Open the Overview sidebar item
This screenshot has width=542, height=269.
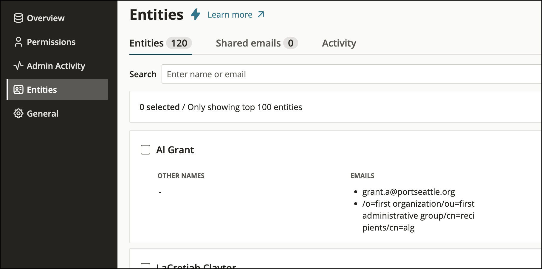(x=57, y=18)
